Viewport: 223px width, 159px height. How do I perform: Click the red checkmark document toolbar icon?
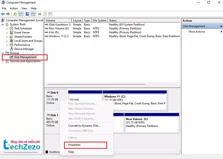click(x=45, y=14)
